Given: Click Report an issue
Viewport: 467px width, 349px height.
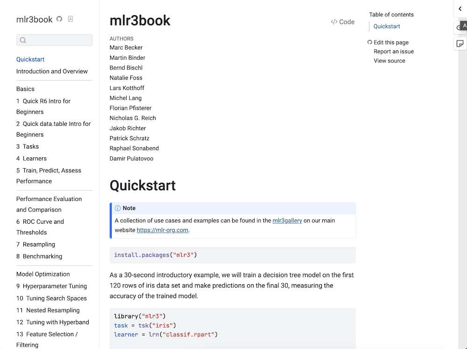Looking at the screenshot, I should pyautogui.click(x=393, y=52).
